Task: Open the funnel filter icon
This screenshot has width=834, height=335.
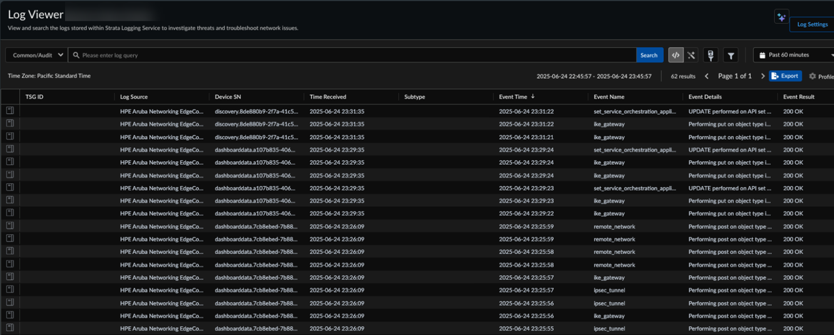Action: click(731, 55)
